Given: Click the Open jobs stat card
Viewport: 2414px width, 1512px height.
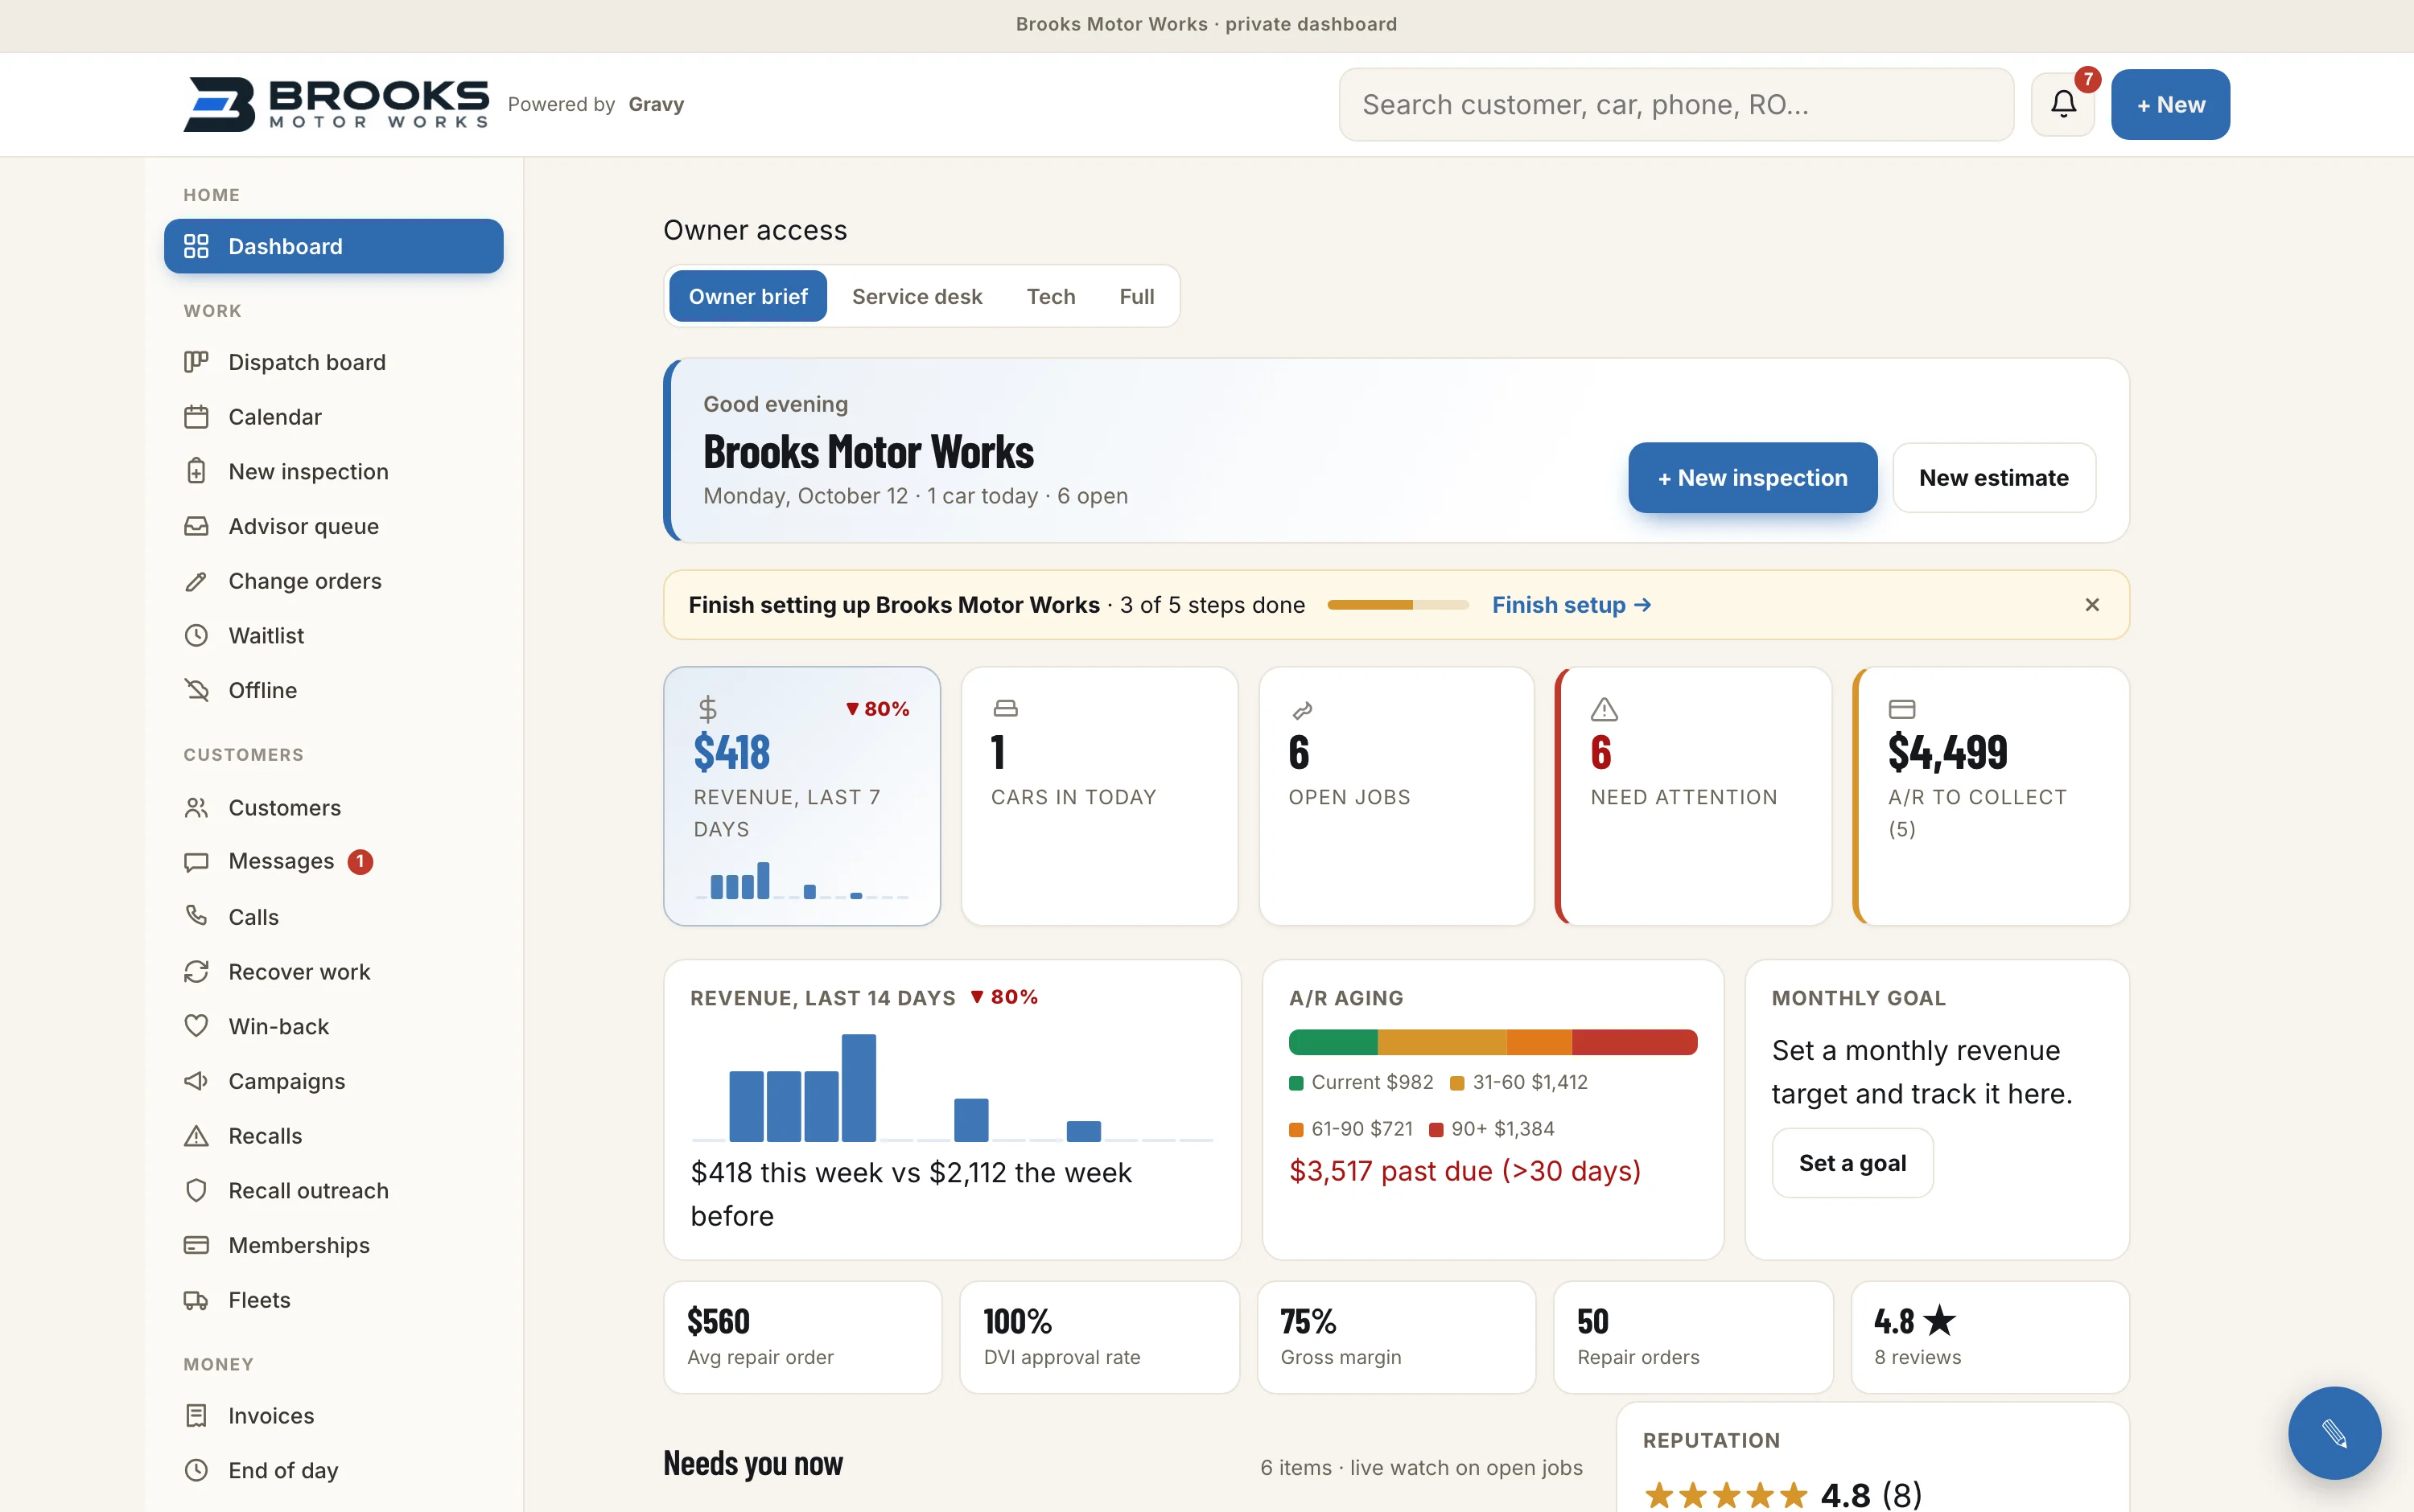Looking at the screenshot, I should tap(1397, 796).
